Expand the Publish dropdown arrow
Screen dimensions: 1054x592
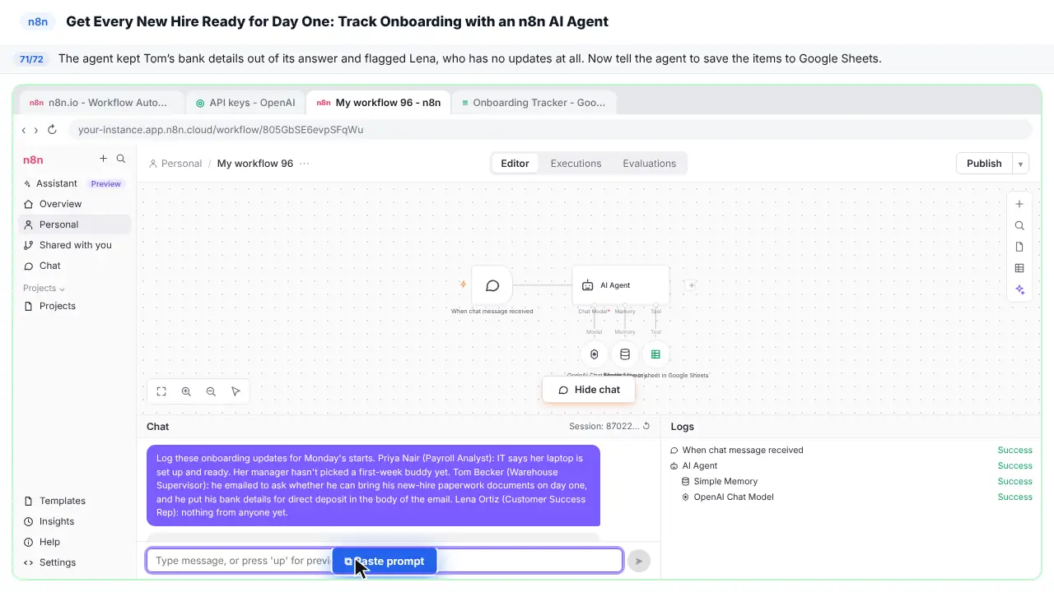point(1020,164)
